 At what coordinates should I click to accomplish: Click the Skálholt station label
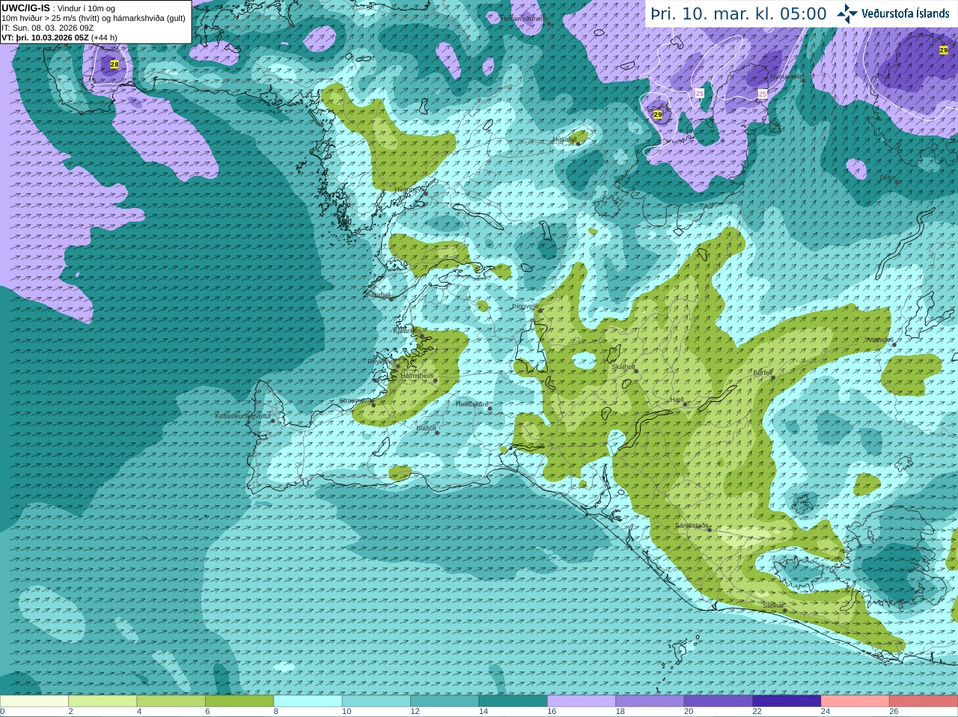(623, 367)
